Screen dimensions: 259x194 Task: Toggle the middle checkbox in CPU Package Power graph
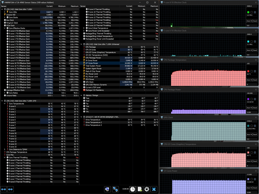pos(252,99)
